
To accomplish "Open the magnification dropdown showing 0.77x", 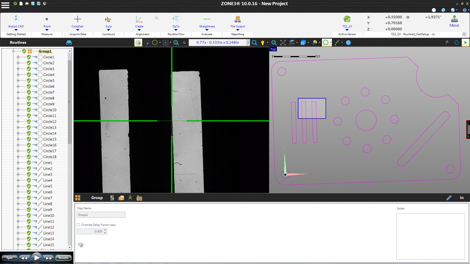I will pyautogui.click(x=248, y=42).
